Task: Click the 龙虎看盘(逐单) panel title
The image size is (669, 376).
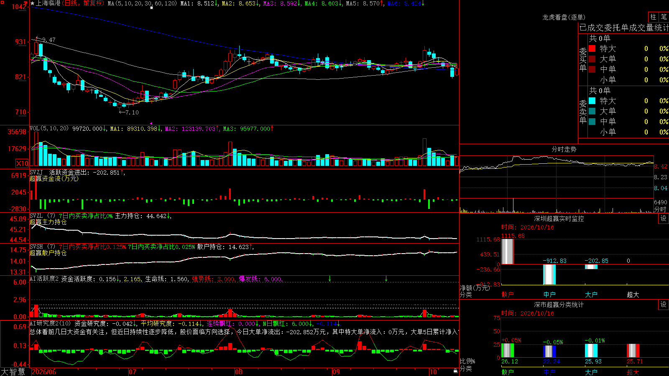Action: (x=564, y=17)
